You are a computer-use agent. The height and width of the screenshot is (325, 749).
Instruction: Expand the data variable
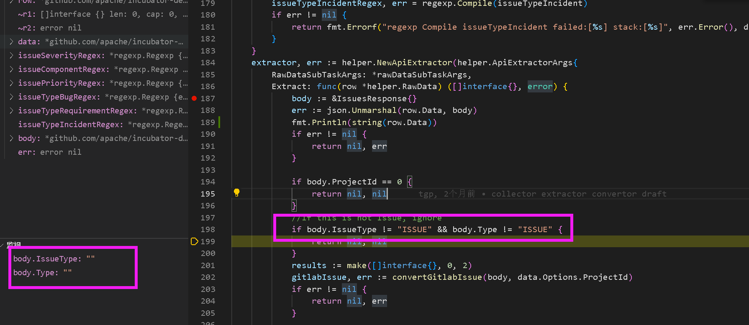11,41
